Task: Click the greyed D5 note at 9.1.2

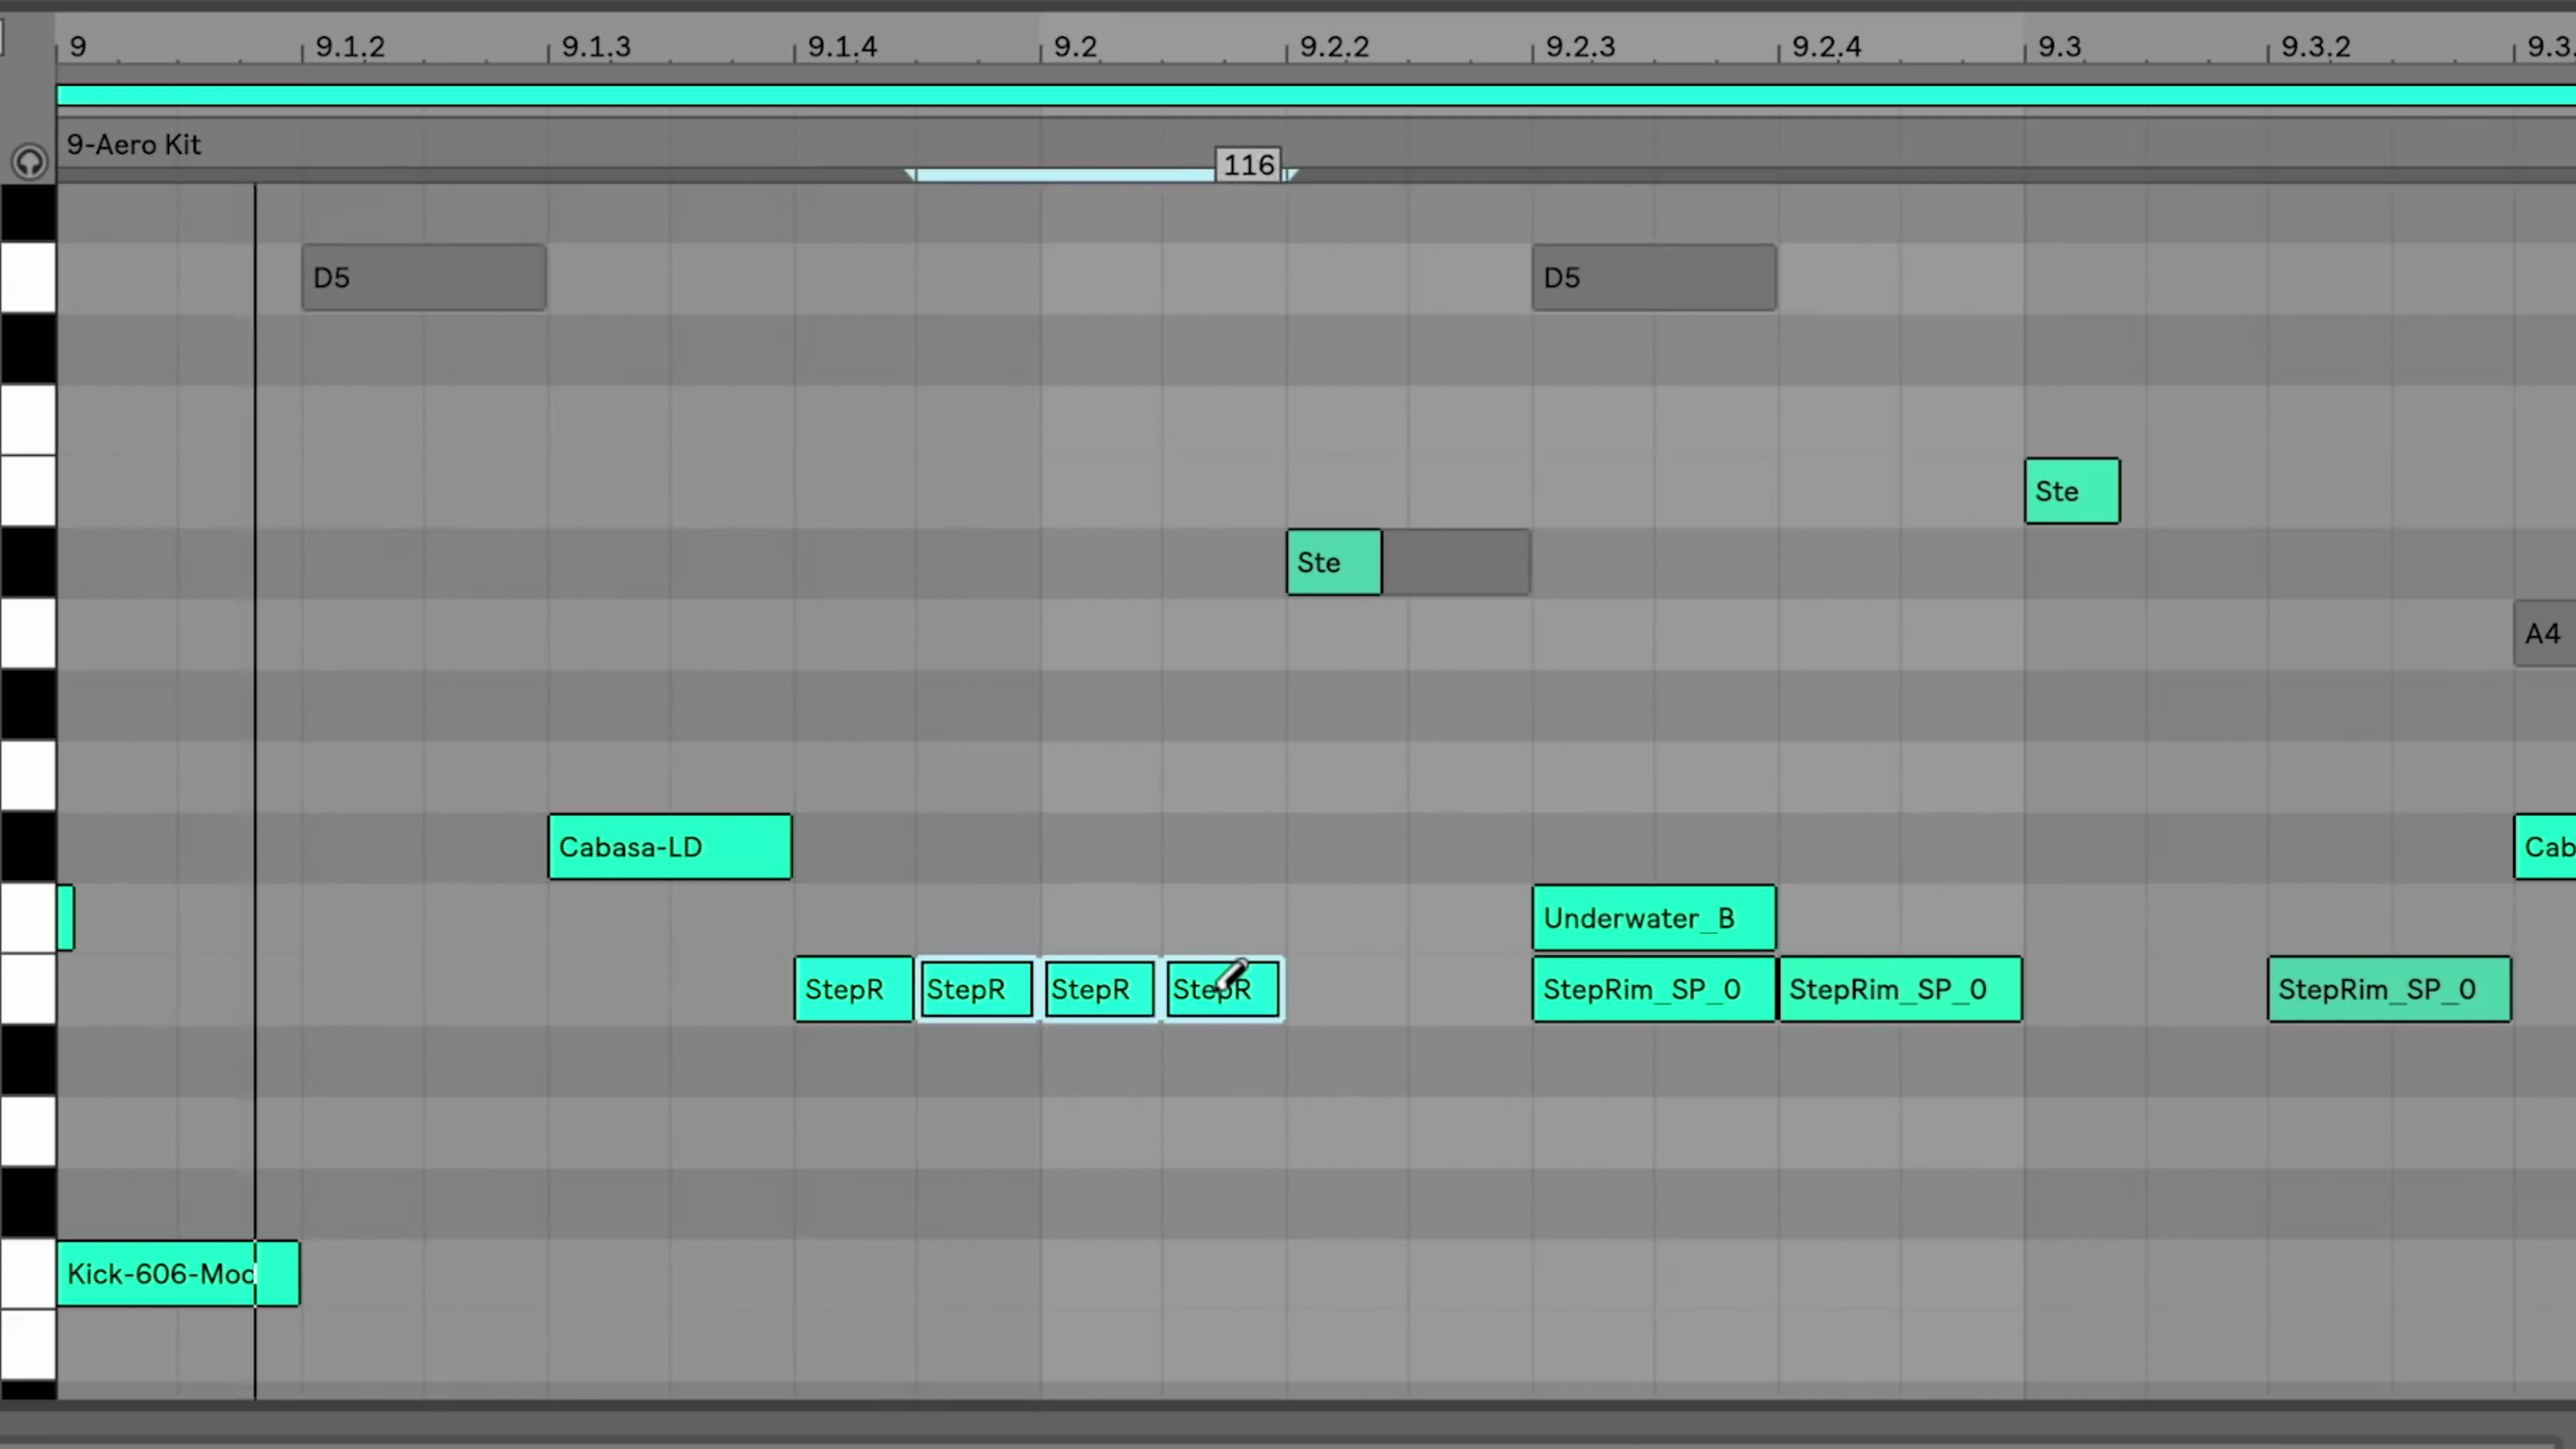Action: [424, 277]
